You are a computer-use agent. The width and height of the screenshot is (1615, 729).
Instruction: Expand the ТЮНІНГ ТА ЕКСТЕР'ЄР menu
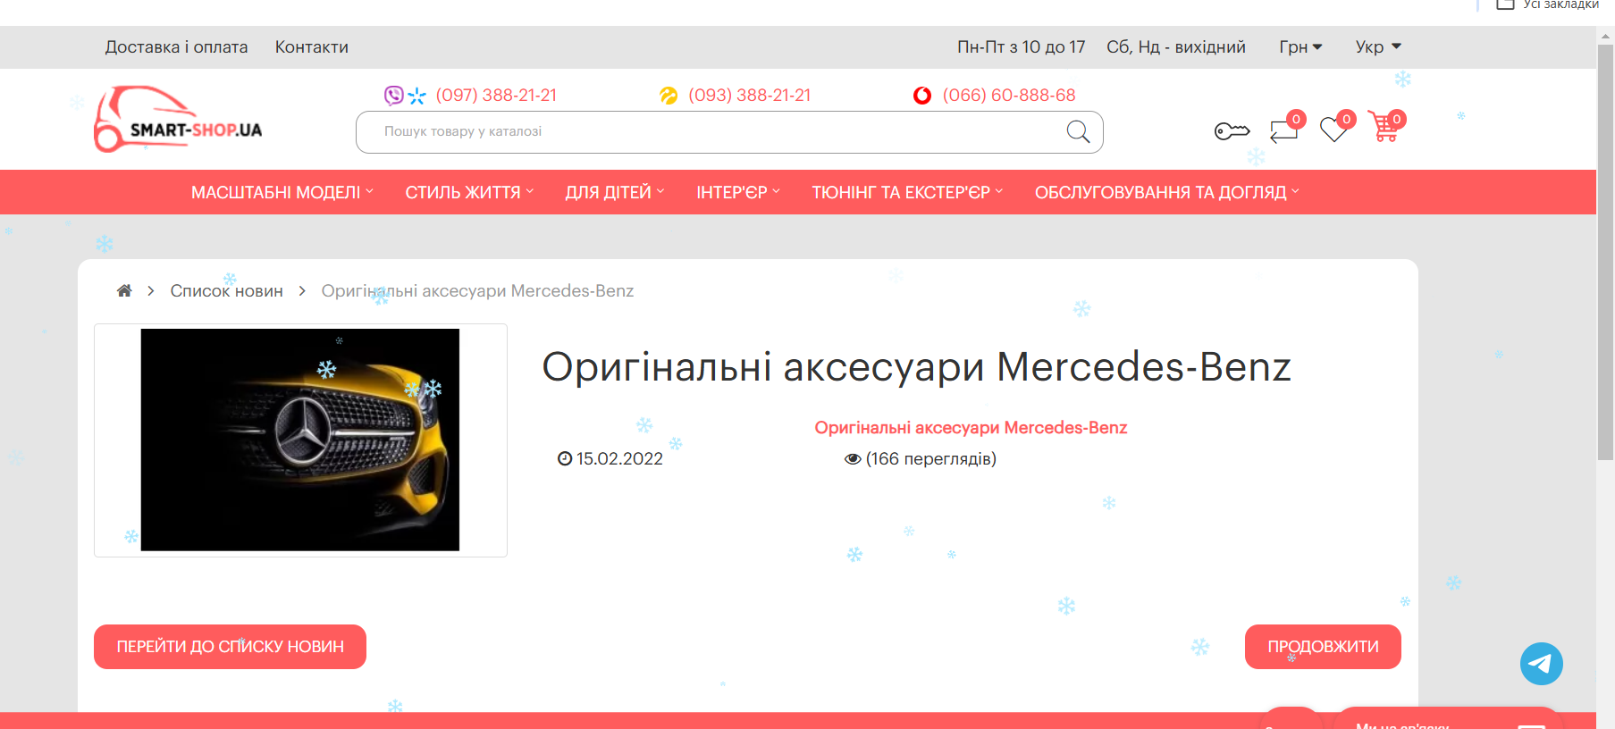click(x=907, y=192)
